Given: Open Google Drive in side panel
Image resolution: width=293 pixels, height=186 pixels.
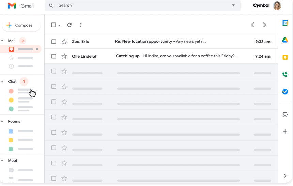Looking at the screenshot, I should (285, 40).
